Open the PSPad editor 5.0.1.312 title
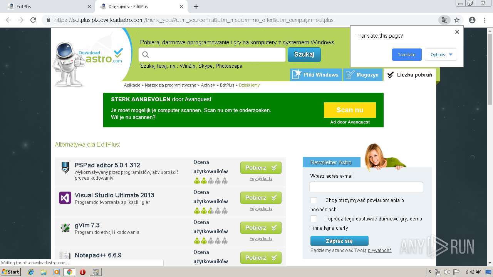The image size is (493, 277). (x=107, y=165)
